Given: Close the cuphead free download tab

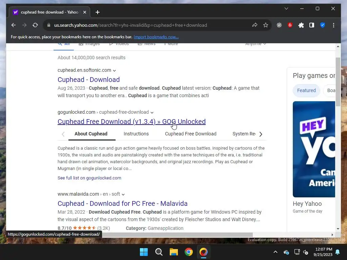Looking at the screenshot, I should pyautogui.click(x=84, y=12).
